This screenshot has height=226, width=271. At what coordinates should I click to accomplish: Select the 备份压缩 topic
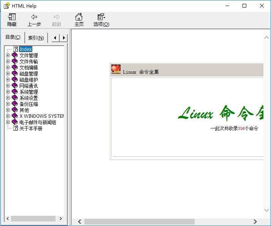[x=29, y=104]
